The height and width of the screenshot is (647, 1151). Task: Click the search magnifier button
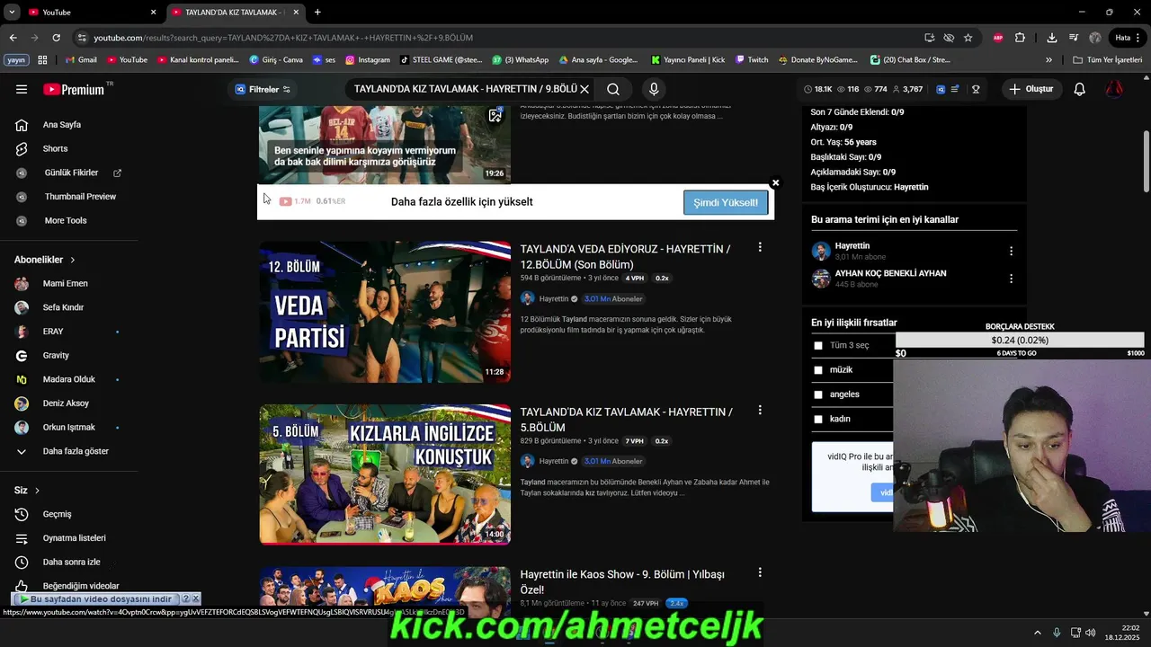tap(612, 89)
